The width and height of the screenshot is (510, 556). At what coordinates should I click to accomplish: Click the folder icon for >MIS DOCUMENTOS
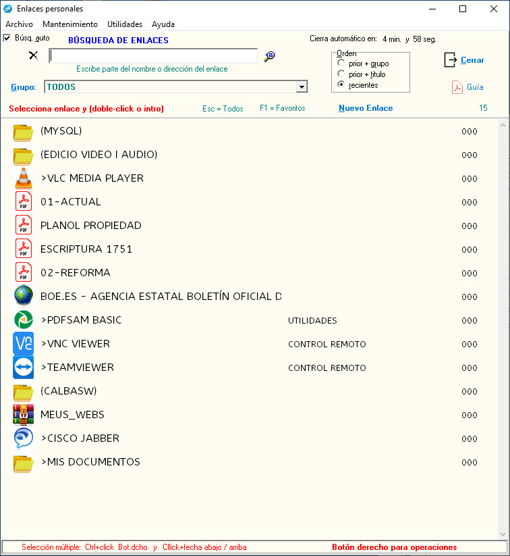24,463
